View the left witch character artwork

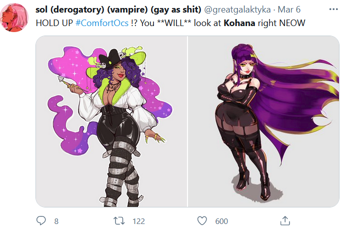111,121
